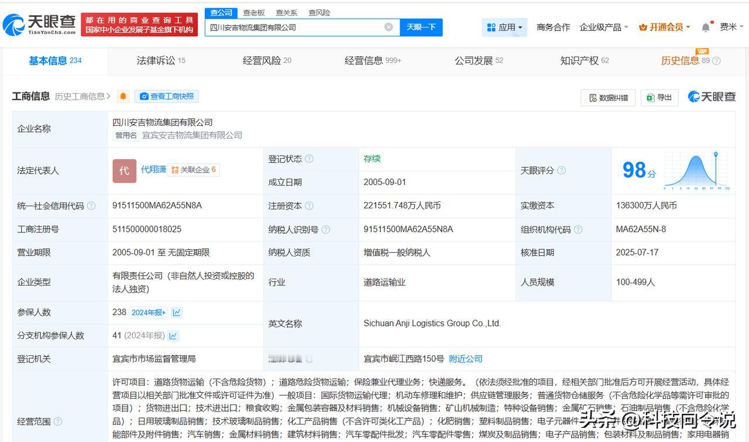Switch to the 经营风险 tab
Image resolution: width=749 pixels, height=442 pixels.
267,61
